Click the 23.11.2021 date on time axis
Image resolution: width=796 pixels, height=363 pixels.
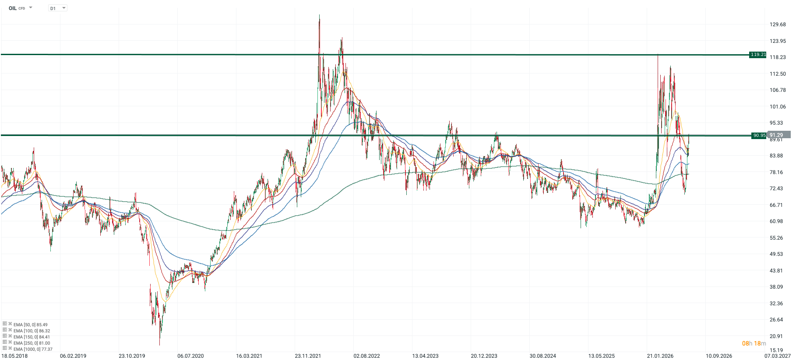pyautogui.click(x=308, y=356)
